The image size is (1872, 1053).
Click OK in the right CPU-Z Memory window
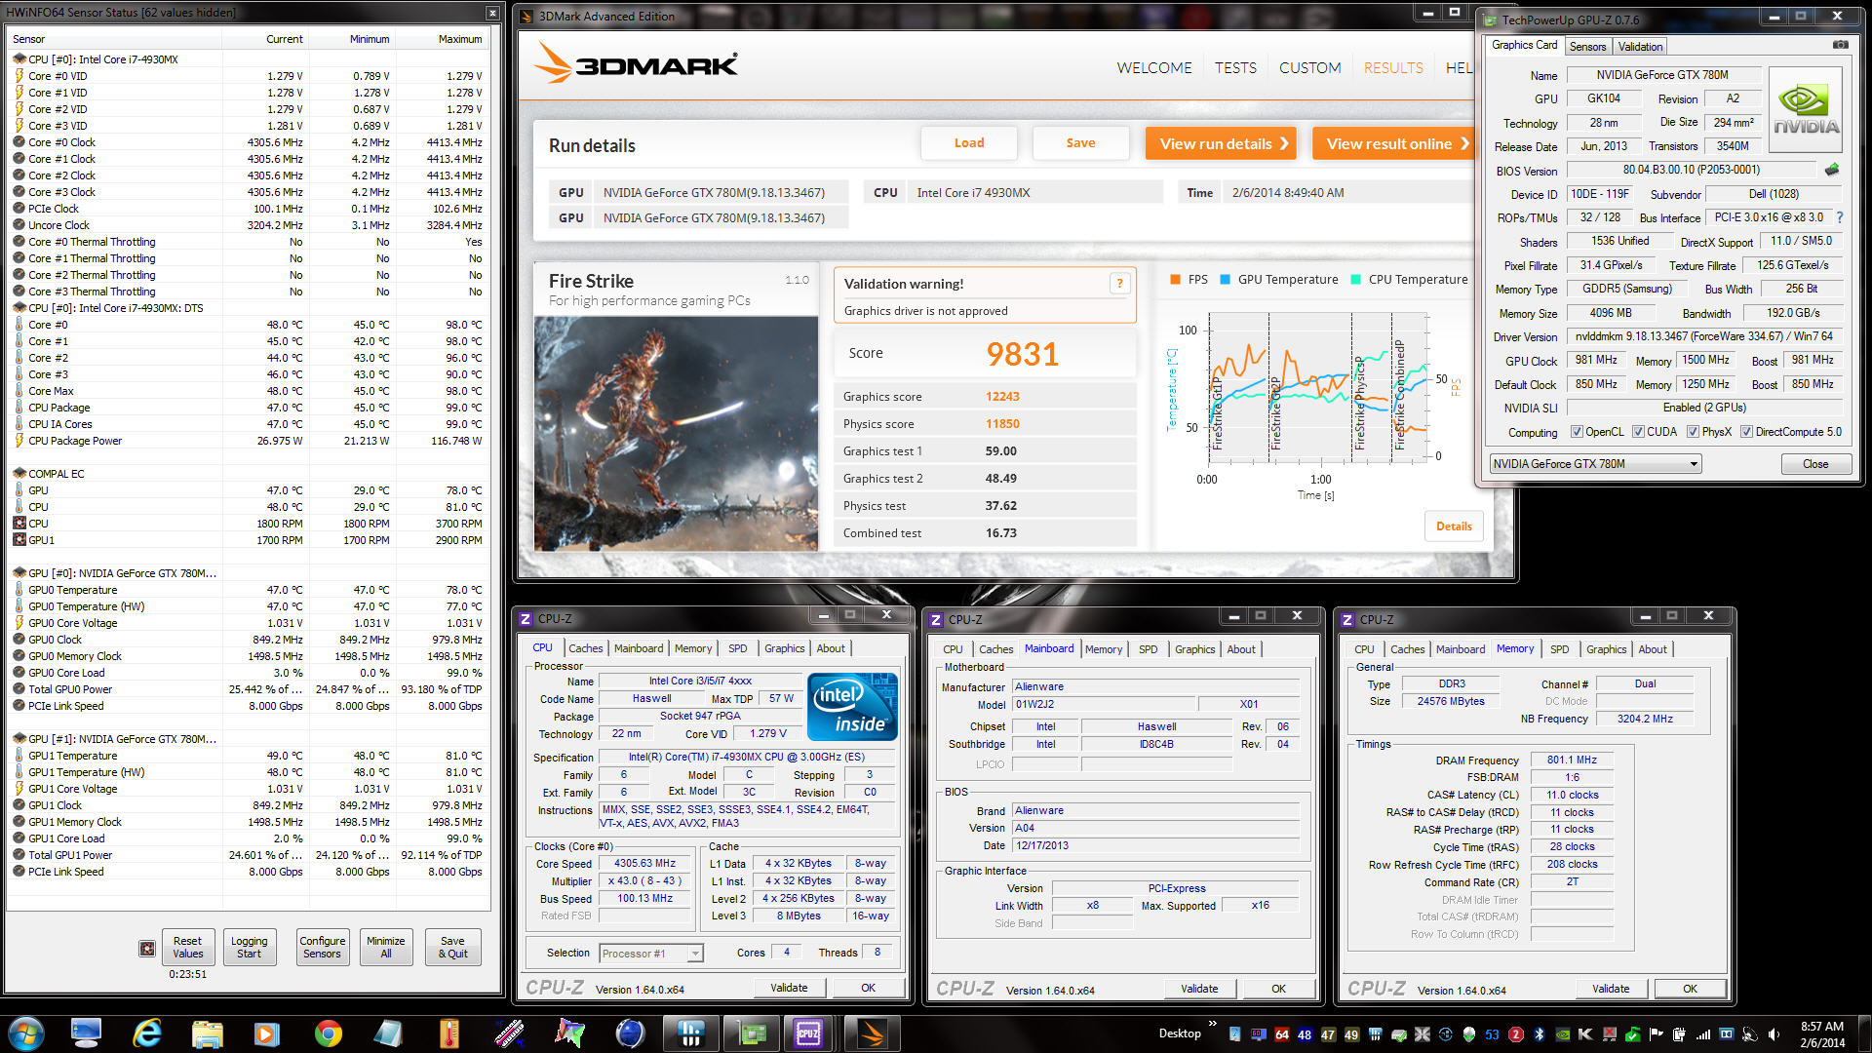(x=1690, y=989)
